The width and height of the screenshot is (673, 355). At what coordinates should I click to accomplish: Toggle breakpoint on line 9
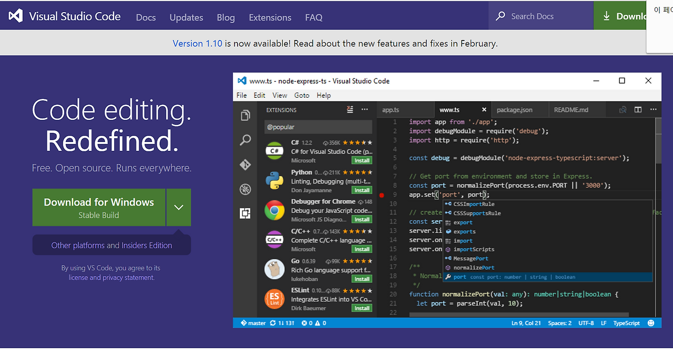point(382,195)
